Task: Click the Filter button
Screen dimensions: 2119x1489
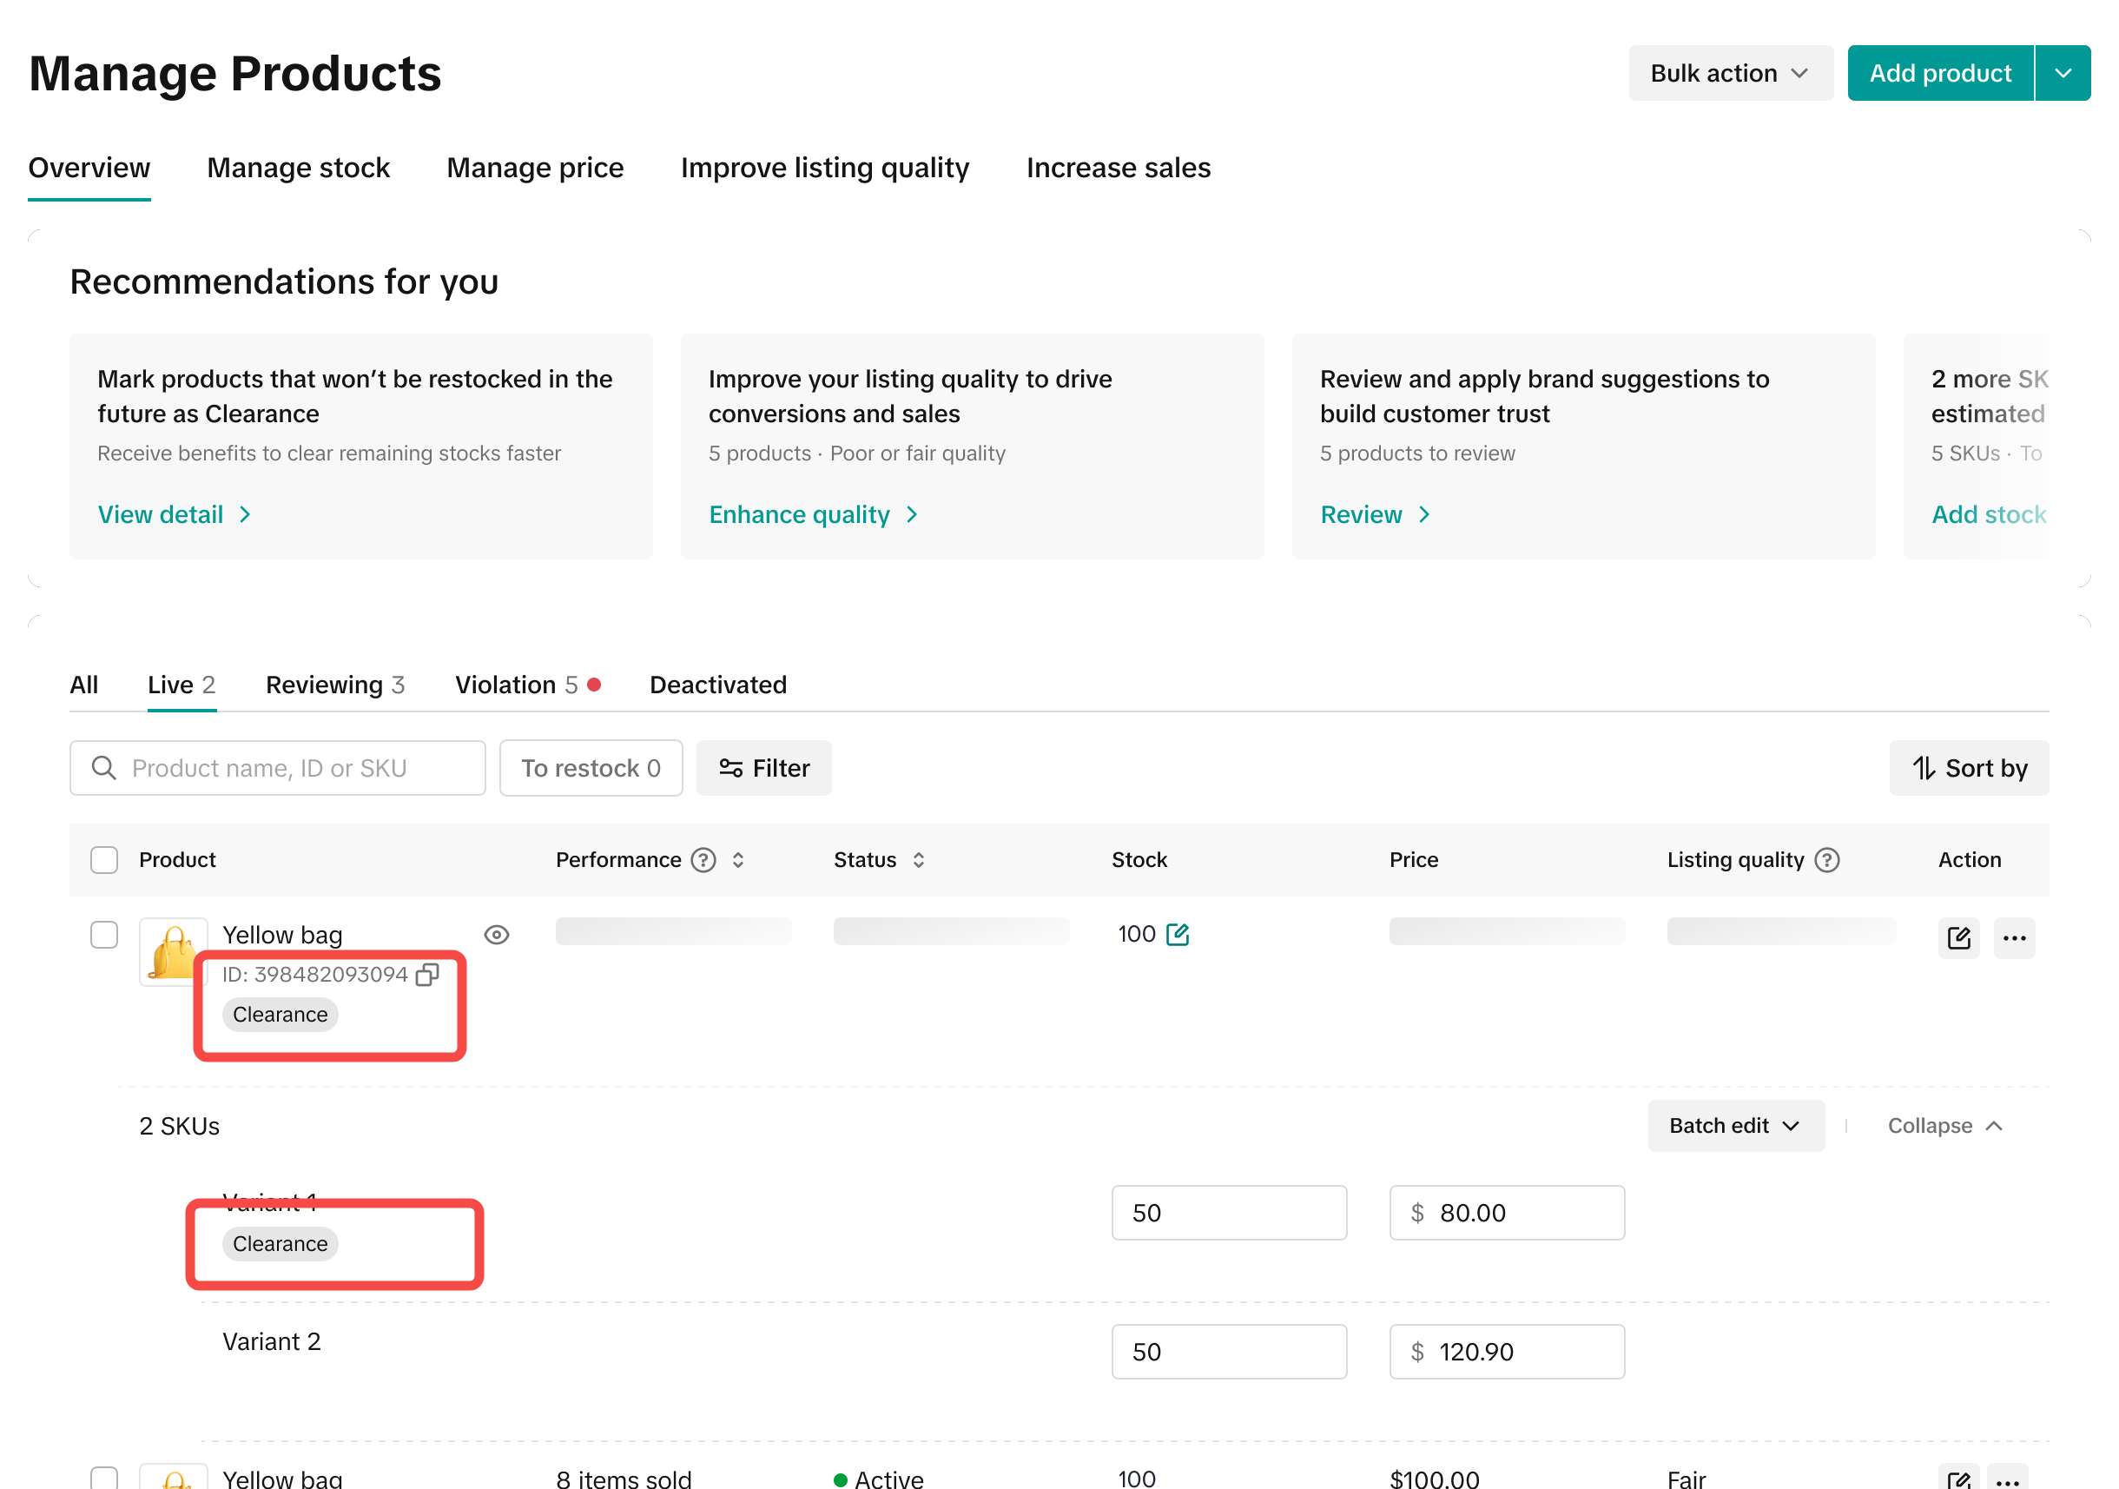Action: [x=763, y=768]
